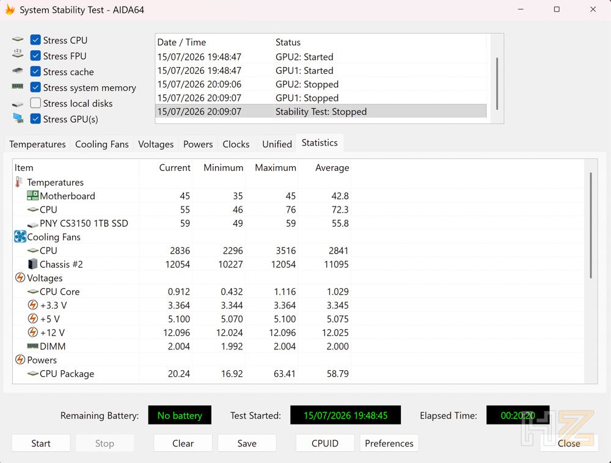Click the thermometer icon next to Temperatures
The height and width of the screenshot is (463, 611).
[19, 182]
